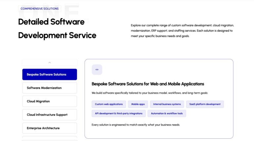Click the SaaS platform development tag
Image resolution: width=254 pixels, height=141 pixels.
205,104
